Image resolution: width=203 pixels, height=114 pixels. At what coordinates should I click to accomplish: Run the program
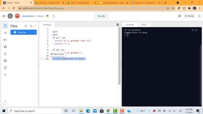[x=101, y=16]
